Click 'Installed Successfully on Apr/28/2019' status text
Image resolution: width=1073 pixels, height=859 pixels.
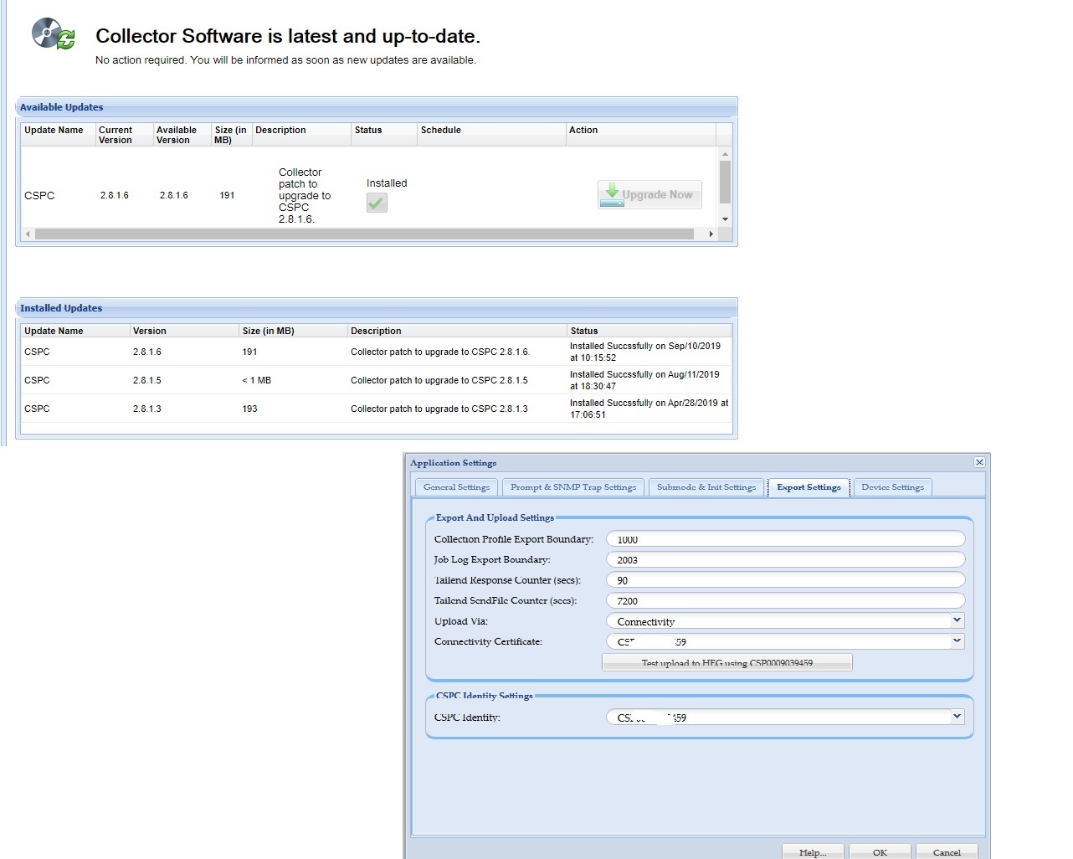[x=649, y=409]
